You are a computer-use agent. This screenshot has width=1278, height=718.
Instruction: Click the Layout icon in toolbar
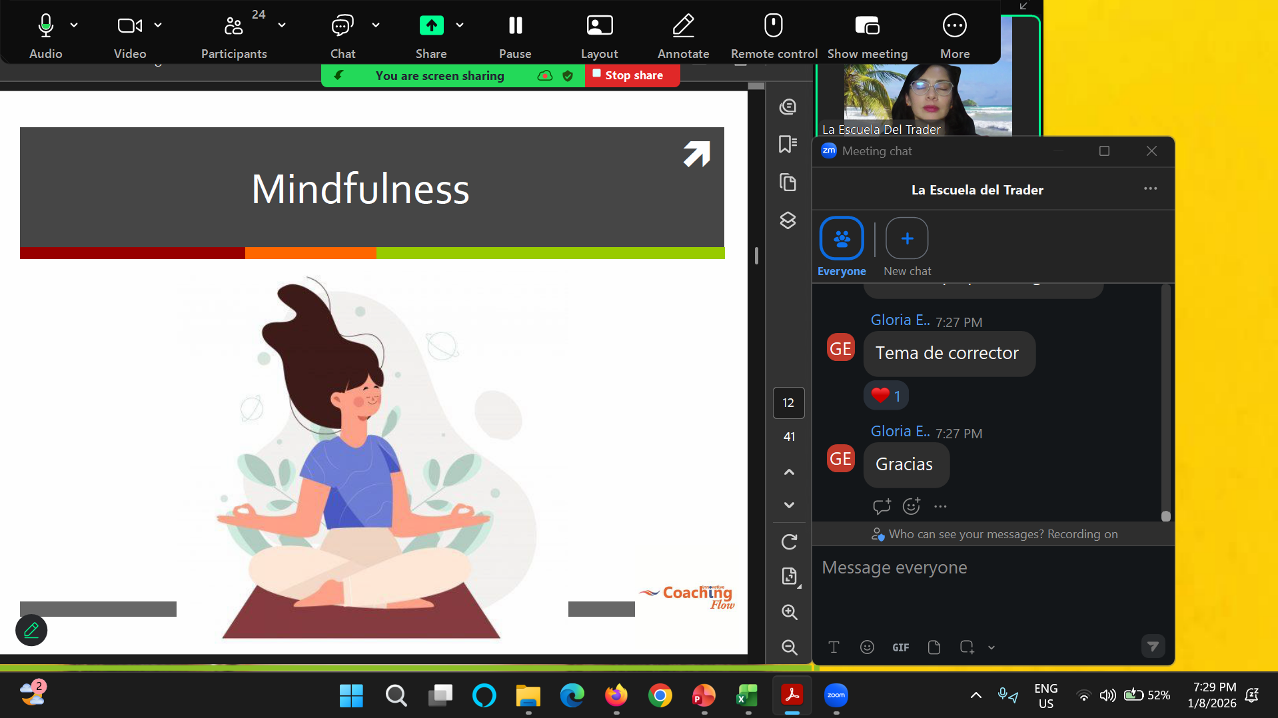[x=599, y=26]
